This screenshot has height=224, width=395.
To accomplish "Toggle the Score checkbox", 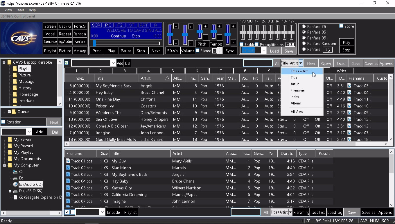I will click(341, 26).
